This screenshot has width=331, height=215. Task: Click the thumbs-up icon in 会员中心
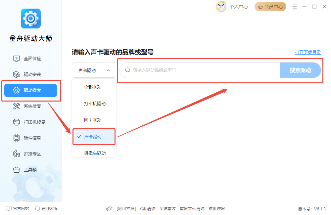click(x=260, y=7)
